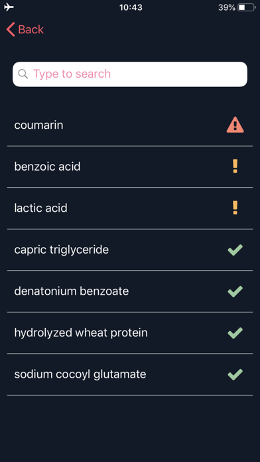Image resolution: width=260 pixels, height=462 pixels.
Task: Open the coumarin ingredient entry
Action: tap(130, 125)
